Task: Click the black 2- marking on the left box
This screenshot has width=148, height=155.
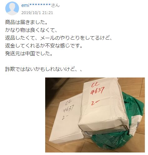Action: 65,117
